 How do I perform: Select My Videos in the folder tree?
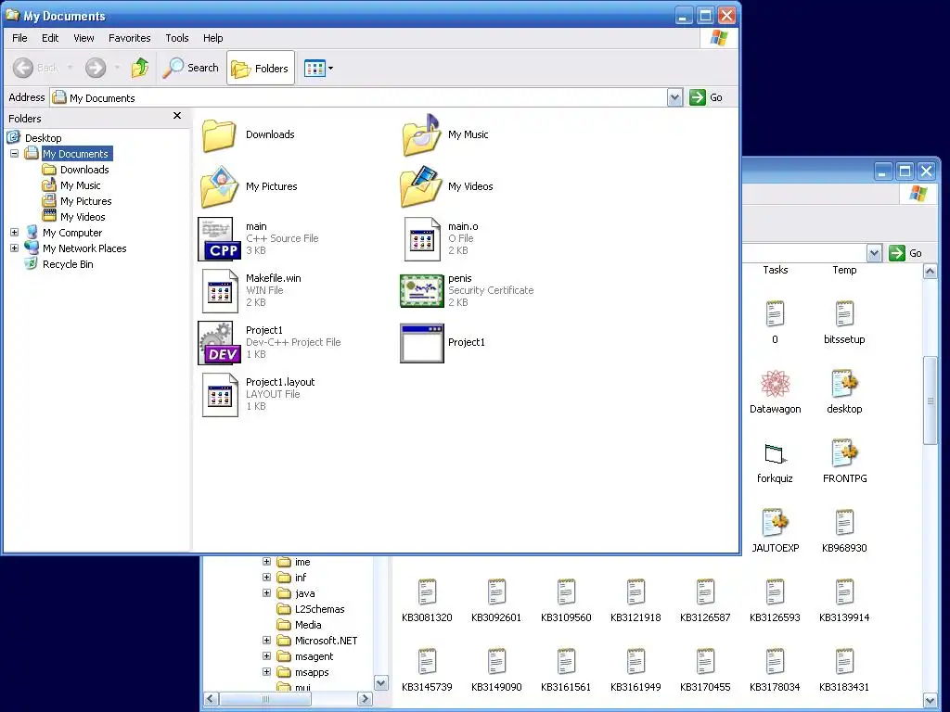click(83, 217)
